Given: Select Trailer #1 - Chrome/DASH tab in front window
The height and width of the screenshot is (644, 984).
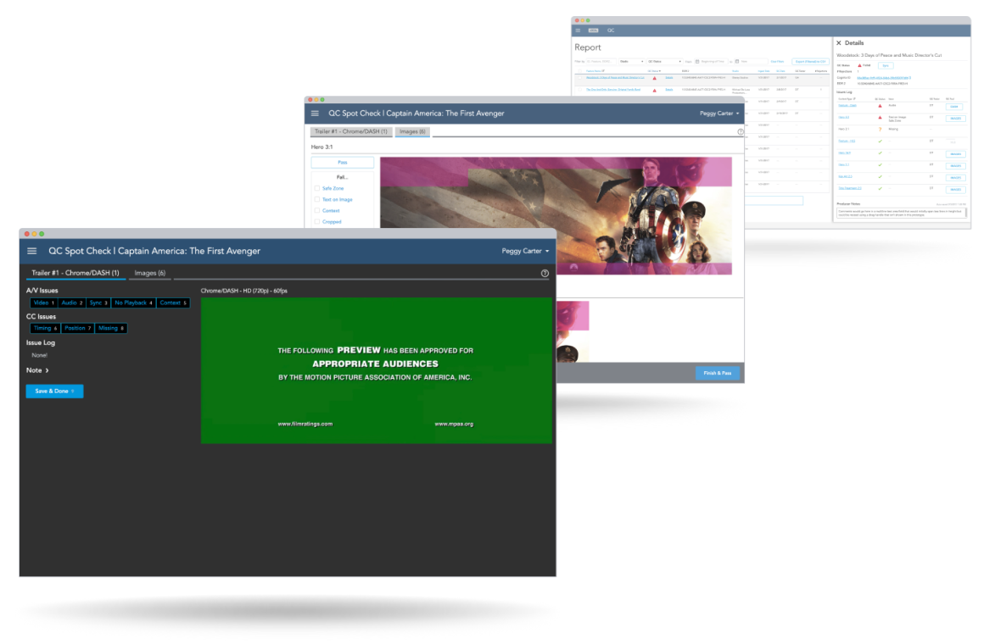Looking at the screenshot, I should click(x=75, y=273).
